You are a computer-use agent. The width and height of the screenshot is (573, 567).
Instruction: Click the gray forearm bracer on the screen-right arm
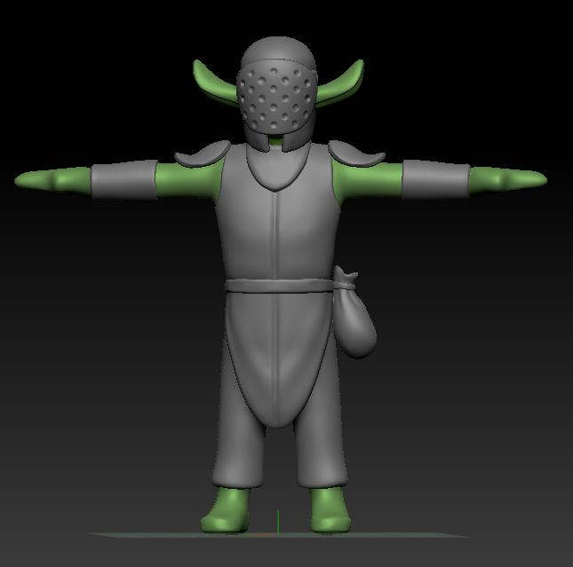(x=436, y=180)
